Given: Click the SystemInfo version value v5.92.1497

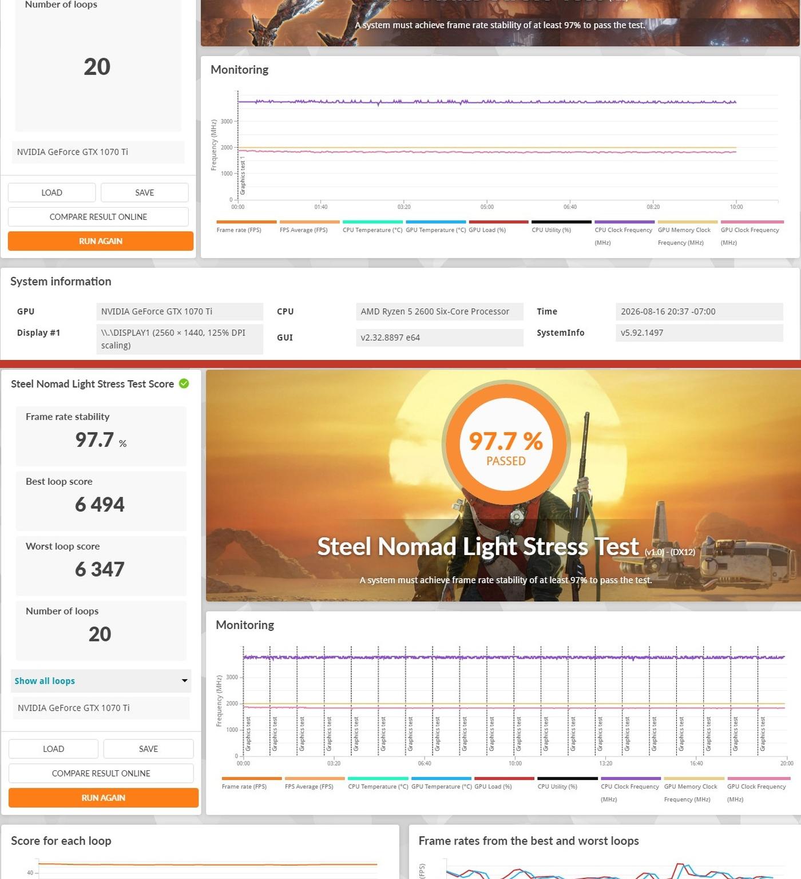Looking at the screenshot, I should pos(699,332).
